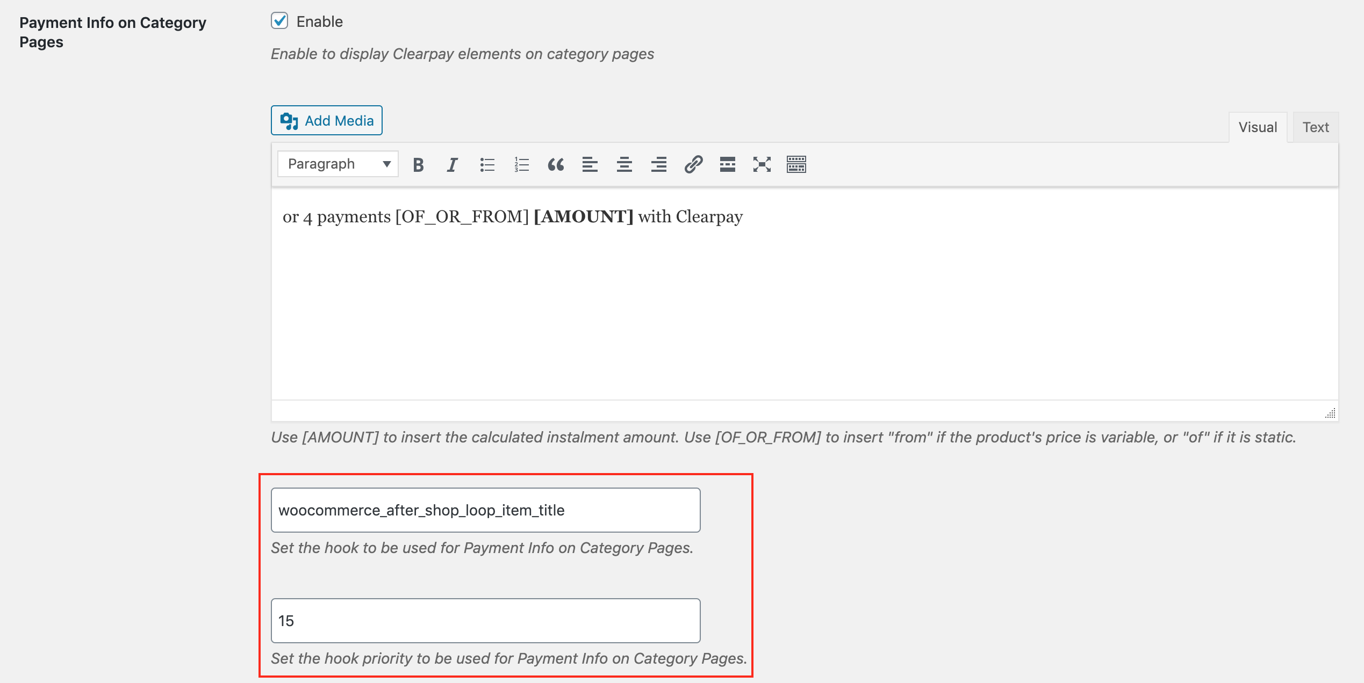
Task: Switch to the Visual editor tab
Action: click(x=1258, y=127)
